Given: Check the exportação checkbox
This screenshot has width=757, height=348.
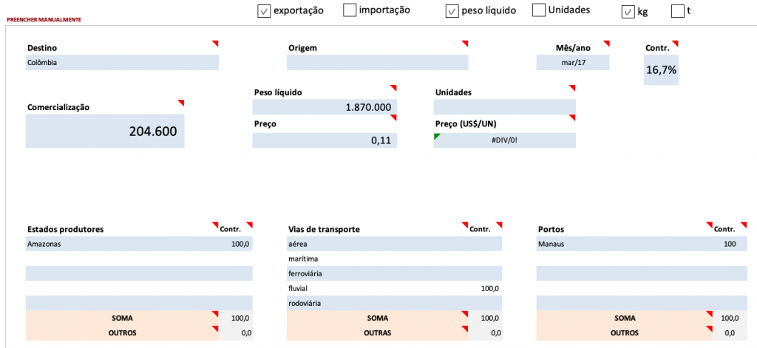Looking at the screenshot, I should 264,11.
